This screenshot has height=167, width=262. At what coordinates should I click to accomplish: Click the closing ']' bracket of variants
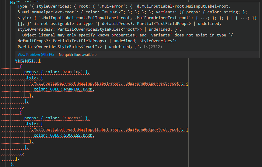[x=16, y=158]
